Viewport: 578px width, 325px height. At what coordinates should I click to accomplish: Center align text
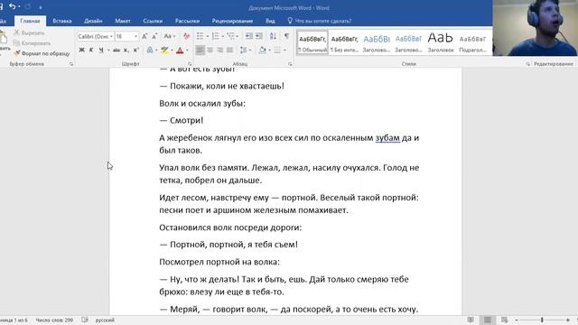210,50
